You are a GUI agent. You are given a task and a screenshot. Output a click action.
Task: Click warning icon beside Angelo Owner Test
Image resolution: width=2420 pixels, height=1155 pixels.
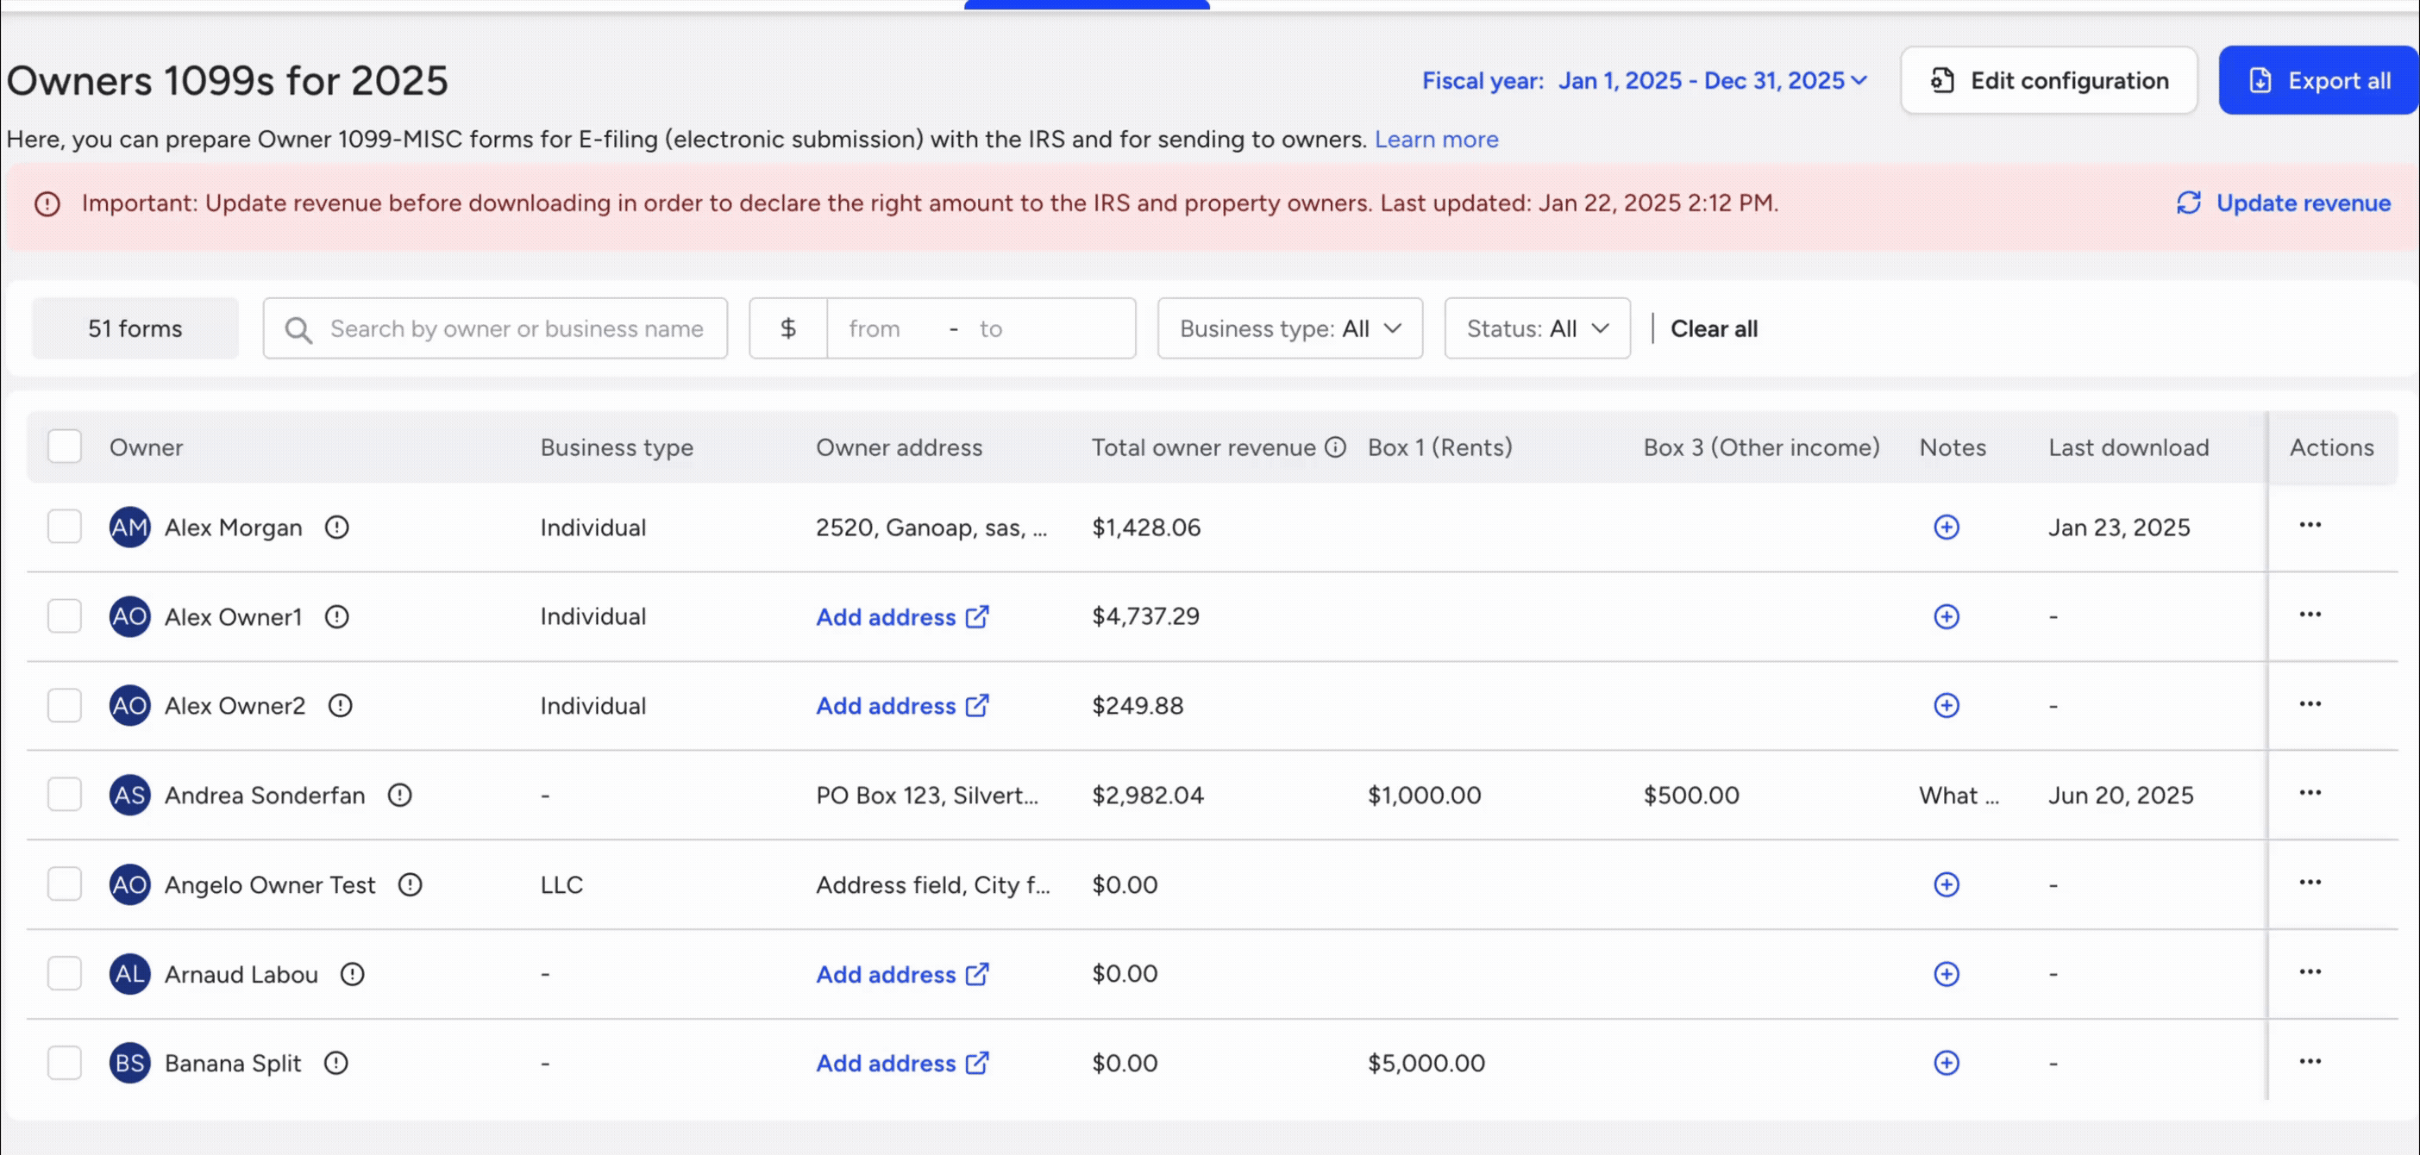410,884
